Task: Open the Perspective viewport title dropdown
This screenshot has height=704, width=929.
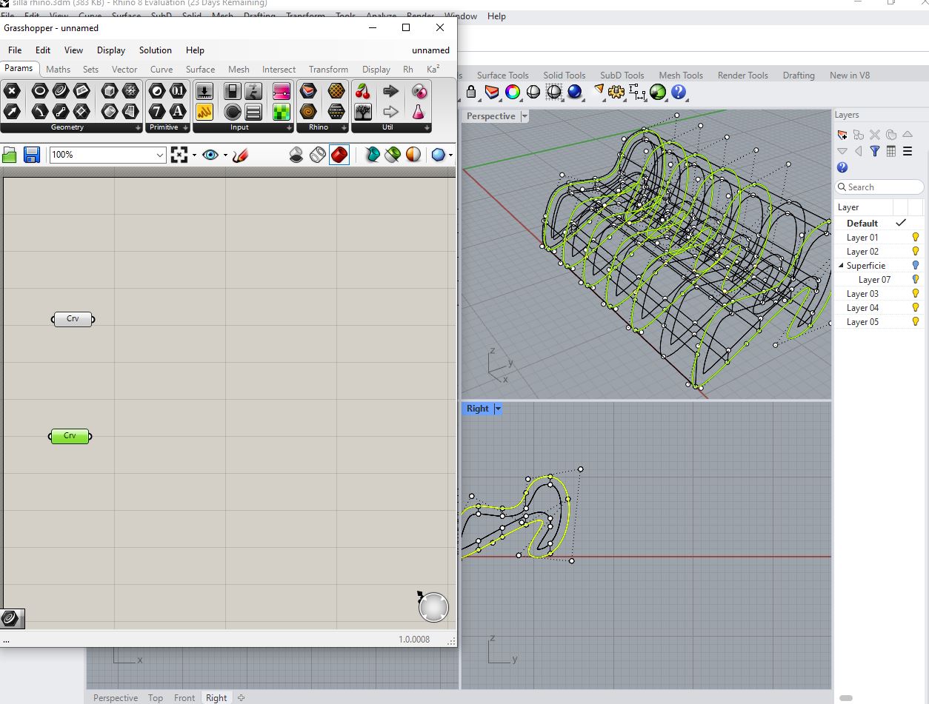Action: pos(525,116)
